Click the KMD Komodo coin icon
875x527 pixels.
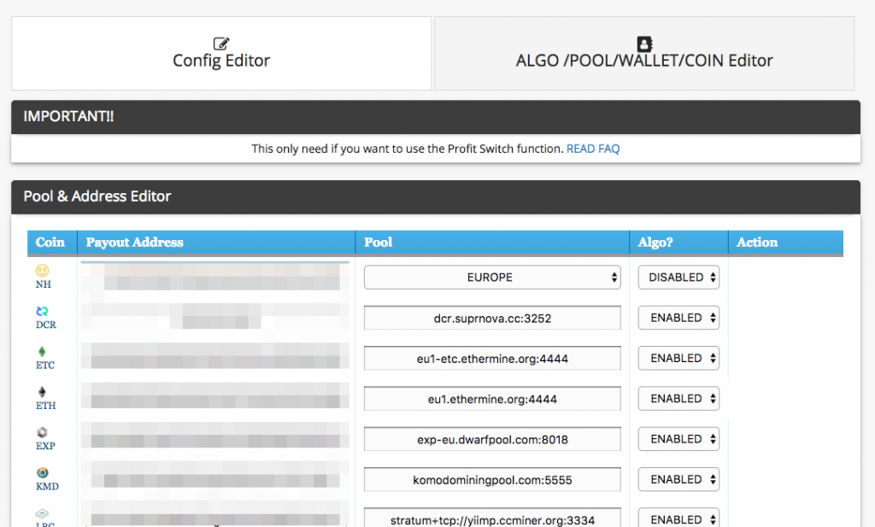42,472
